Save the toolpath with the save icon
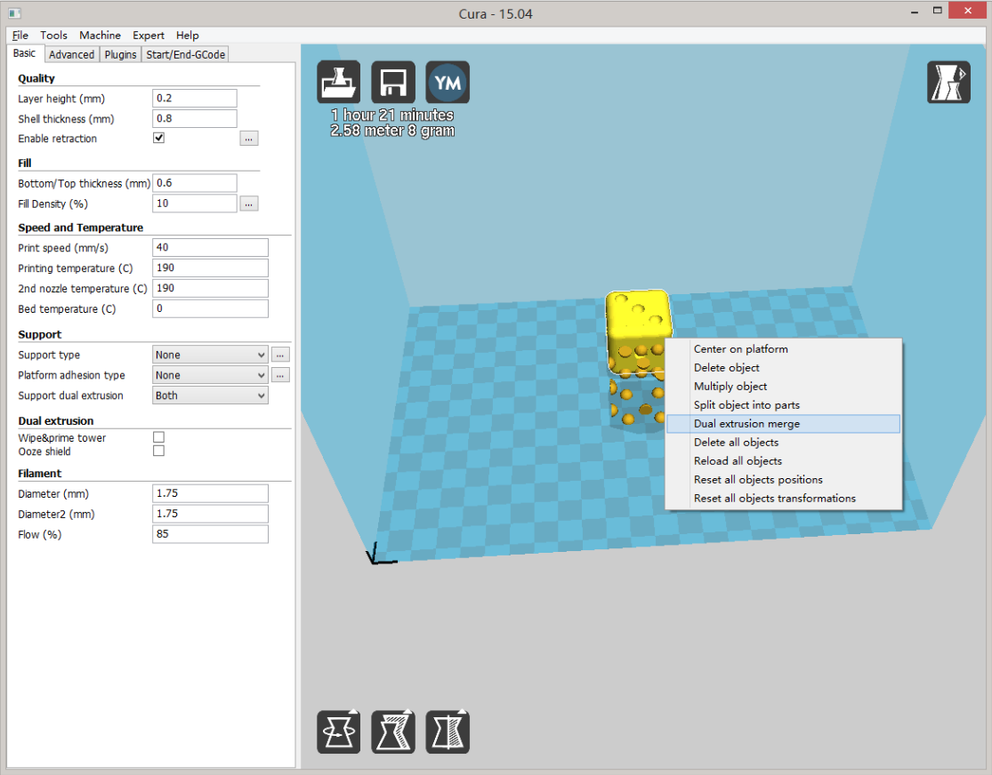The image size is (992, 775). tap(393, 82)
